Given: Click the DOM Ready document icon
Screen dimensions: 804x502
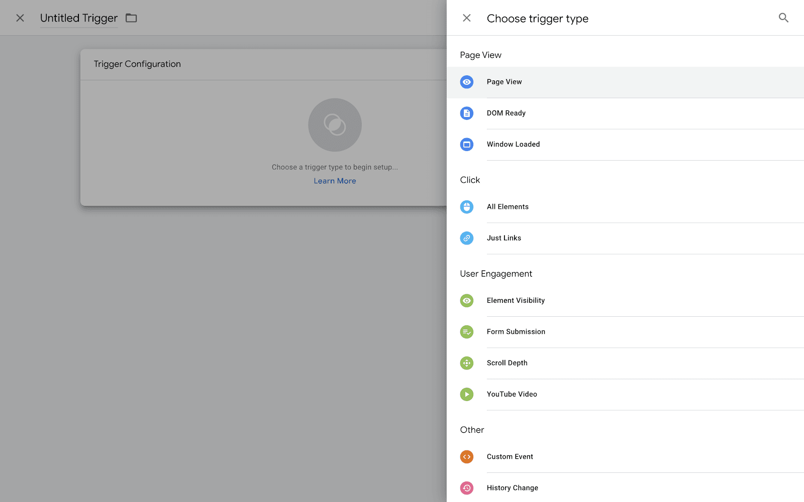Looking at the screenshot, I should (467, 113).
